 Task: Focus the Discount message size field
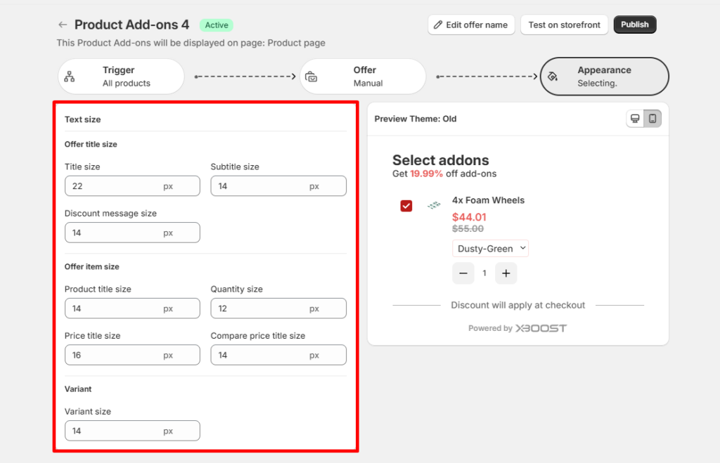pos(112,233)
